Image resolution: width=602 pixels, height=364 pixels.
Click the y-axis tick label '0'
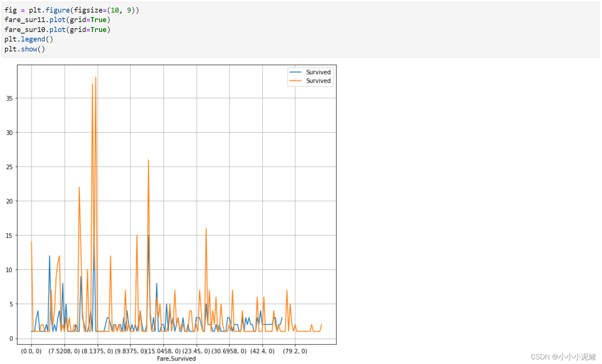tap(11, 338)
